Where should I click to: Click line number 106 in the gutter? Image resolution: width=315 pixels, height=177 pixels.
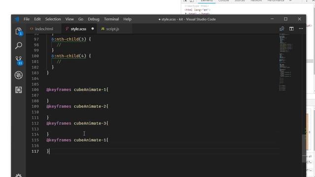coord(35,89)
